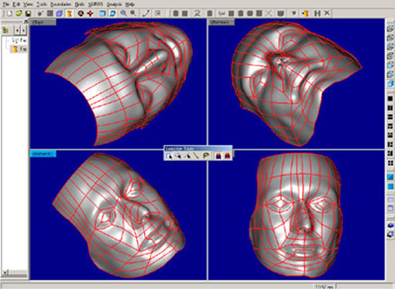Click the face model in the front view viewport
395x289 pixels.
coord(296,215)
